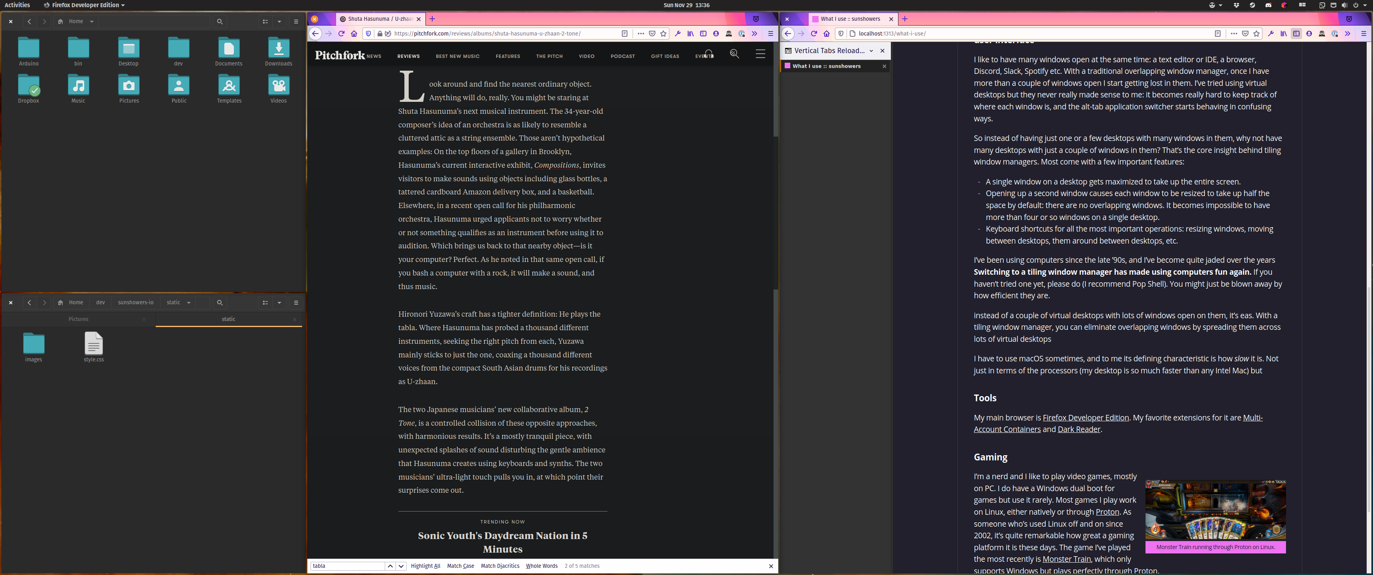Expand the Vertical Tabs Reloaded sidebar dropdown
This screenshot has width=1373, height=575.
point(871,51)
